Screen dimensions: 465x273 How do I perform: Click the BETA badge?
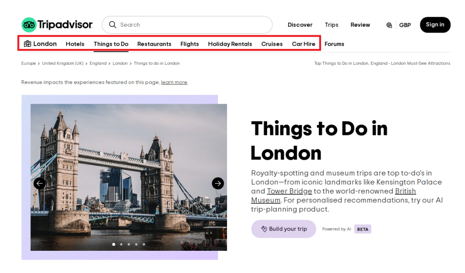click(363, 229)
